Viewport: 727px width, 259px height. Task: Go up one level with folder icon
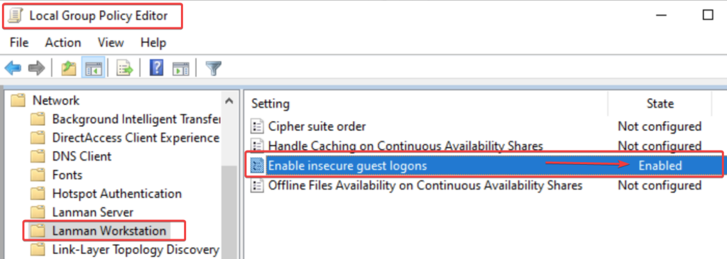tap(69, 69)
